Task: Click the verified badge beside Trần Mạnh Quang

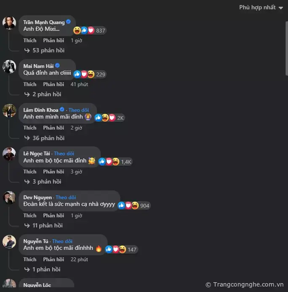Action: (68, 22)
